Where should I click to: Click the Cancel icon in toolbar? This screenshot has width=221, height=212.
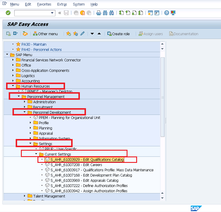(x=89, y=13)
